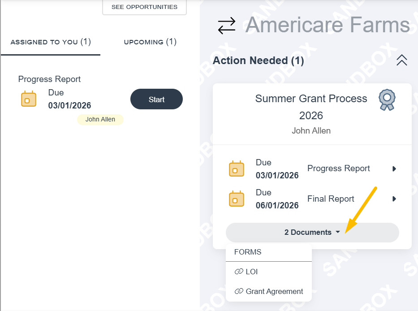418x311 pixels.
Task: Open the LOI form link
Action: pyautogui.click(x=251, y=272)
